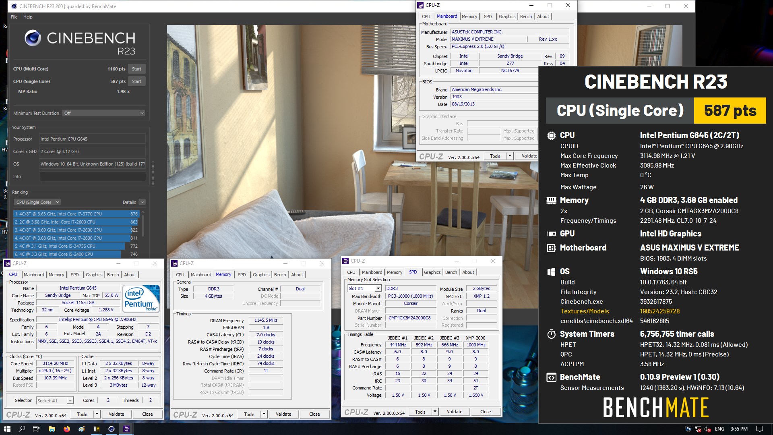The width and height of the screenshot is (773, 435).
Task: Open the Windows Start menu
Action: coord(7,429)
